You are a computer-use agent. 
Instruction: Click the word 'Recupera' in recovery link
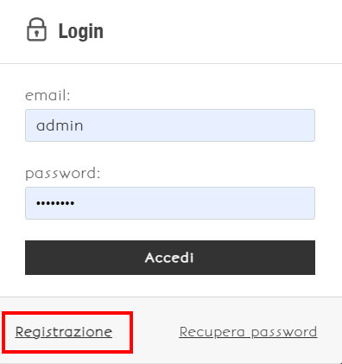pyautogui.click(x=212, y=333)
